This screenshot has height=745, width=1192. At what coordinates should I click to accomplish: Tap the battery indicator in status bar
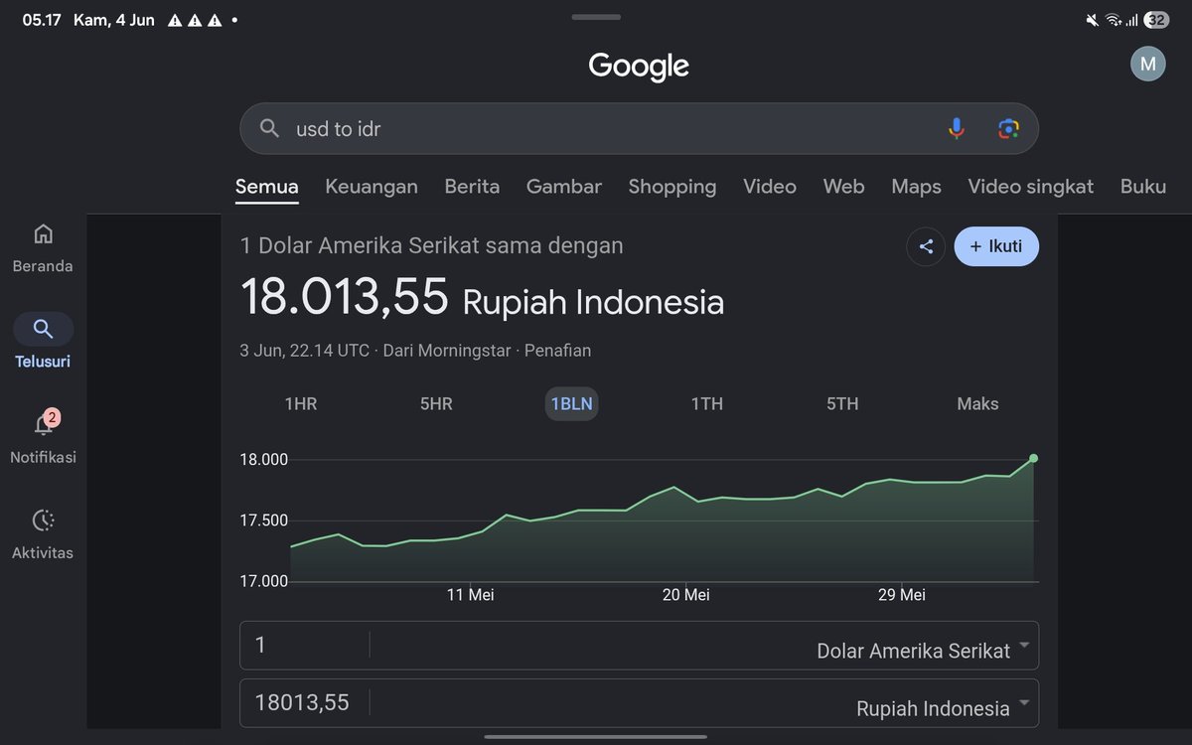pos(1156,20)
